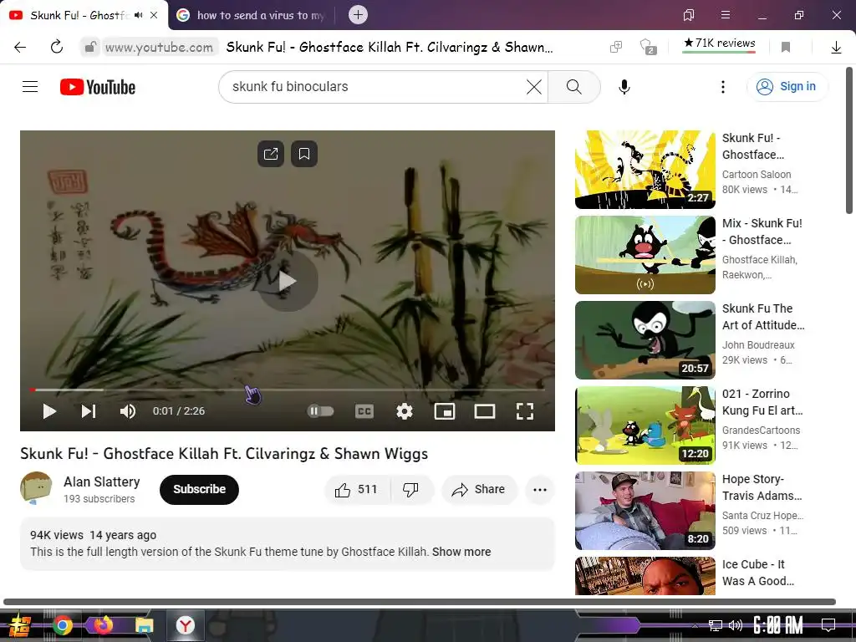Seek along the video progress bar
Viewport: 856px width, 642px height.
click(x=288, y=390)
